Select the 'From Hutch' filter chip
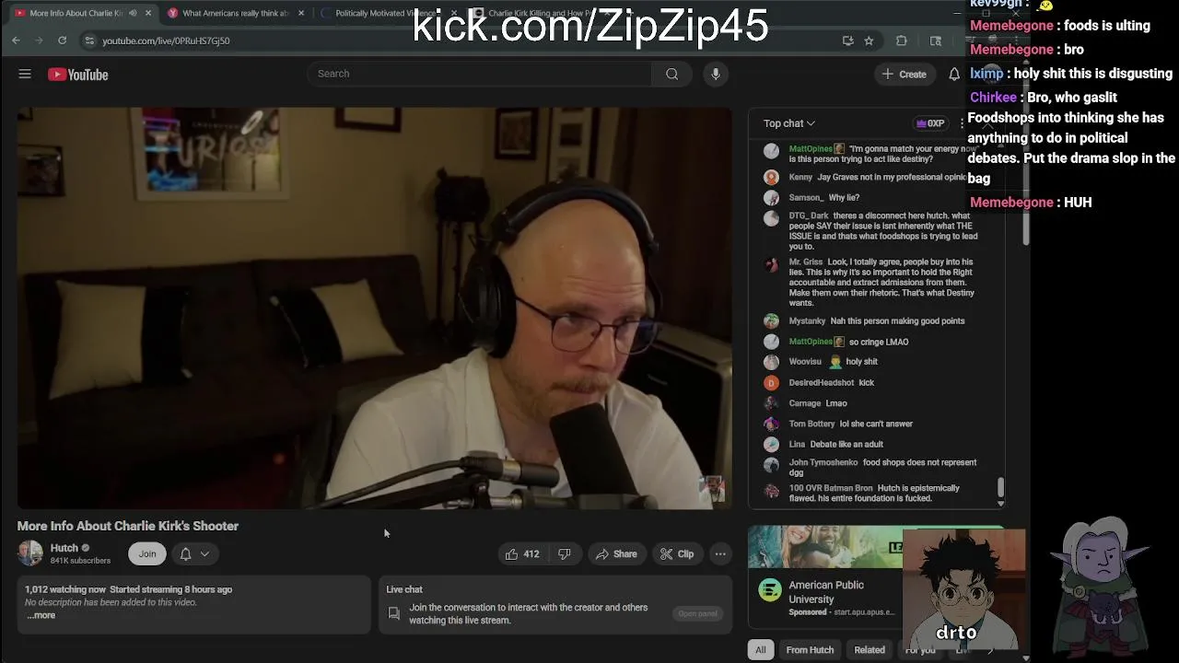The image size is (1179, 663). (810, 650)
